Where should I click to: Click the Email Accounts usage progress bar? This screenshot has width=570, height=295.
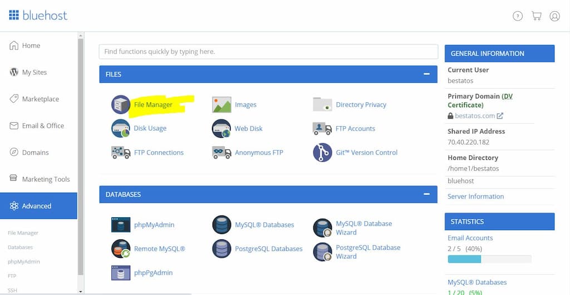489,259
